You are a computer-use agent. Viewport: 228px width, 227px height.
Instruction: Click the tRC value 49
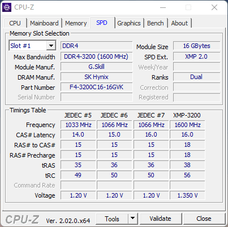coord(78,175)
